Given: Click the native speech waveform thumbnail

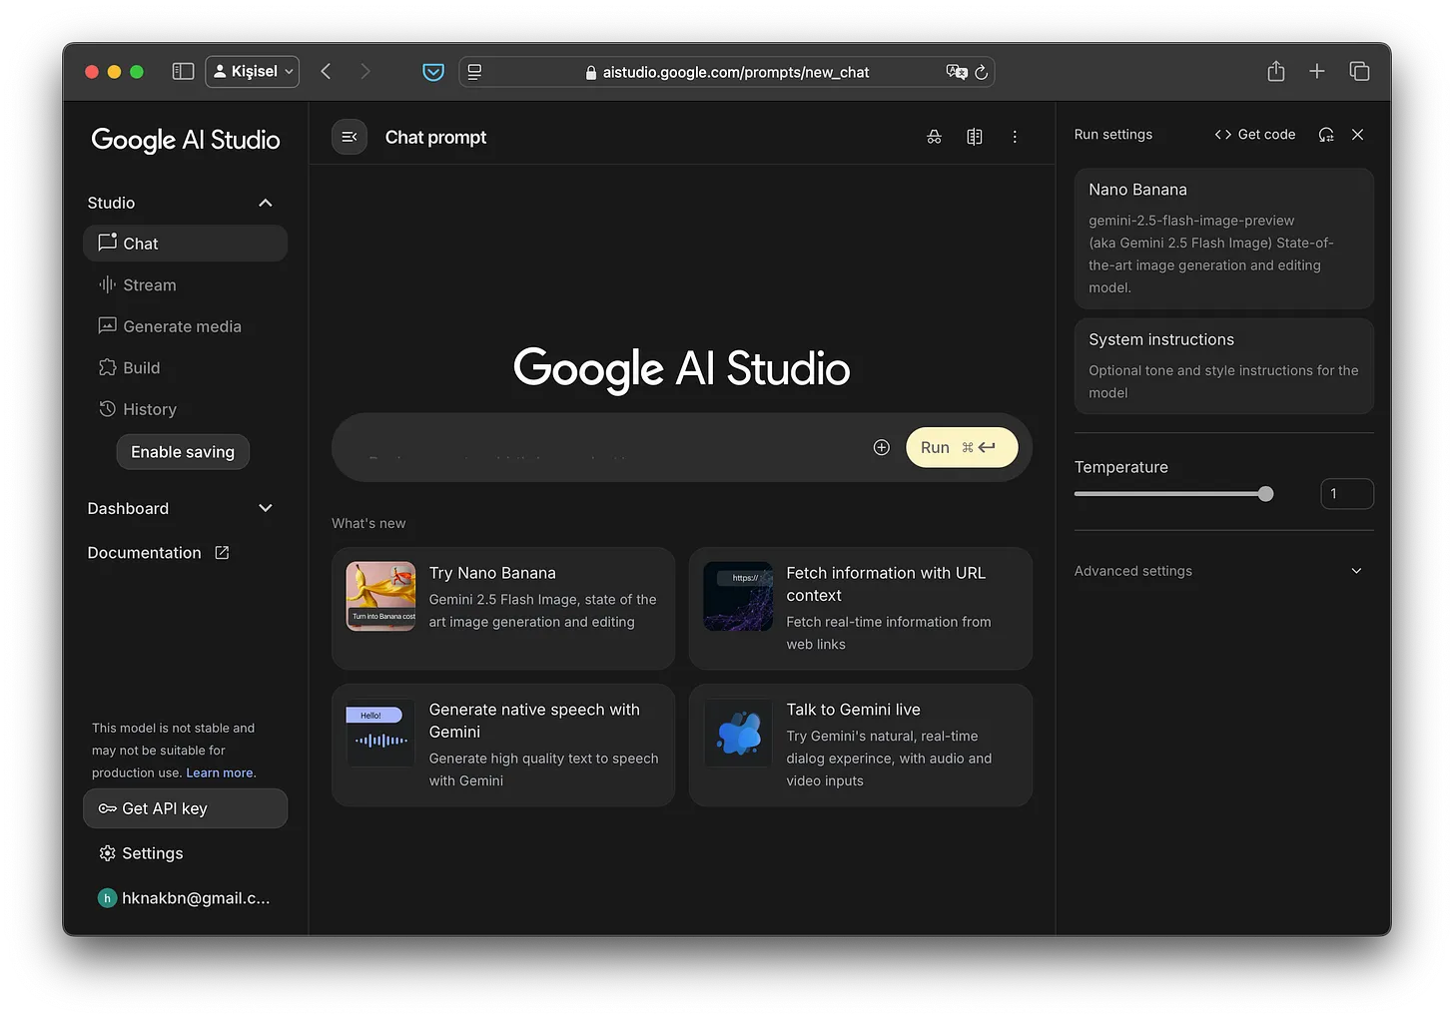Looking at the screenshot, I should tap(380, 733).
